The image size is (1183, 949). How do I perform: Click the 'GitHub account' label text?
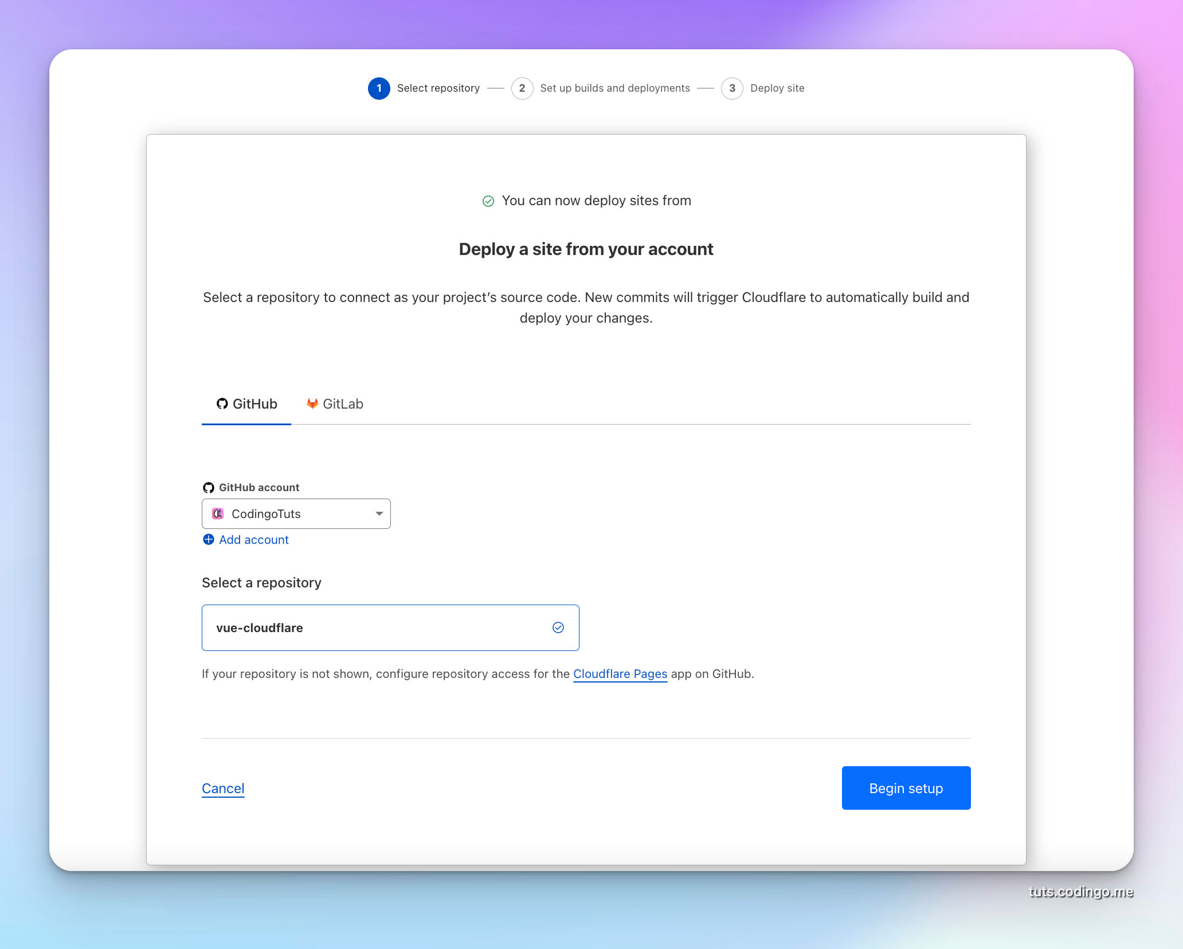259,488
